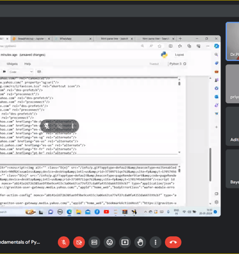The width and height of the screenshot is (239, 254).
Task: Open a new browser tab with plus
Action: [x=180, y=39]
